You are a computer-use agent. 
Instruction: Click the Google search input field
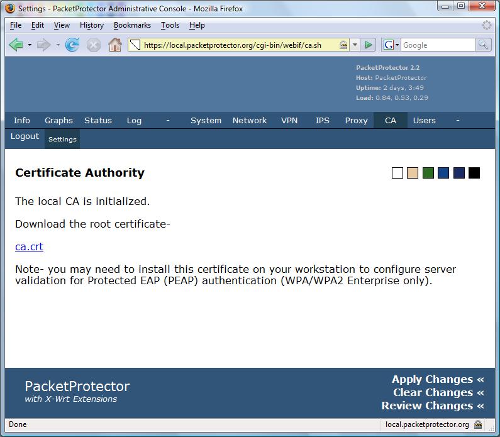point(438,45)
